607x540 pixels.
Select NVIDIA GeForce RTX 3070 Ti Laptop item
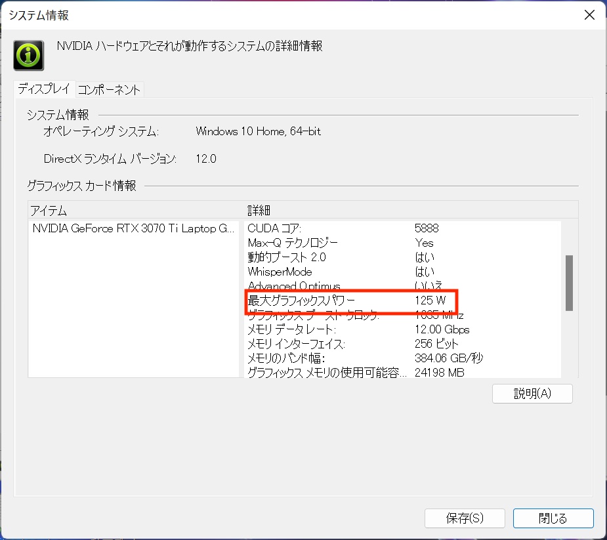[134, 228]
